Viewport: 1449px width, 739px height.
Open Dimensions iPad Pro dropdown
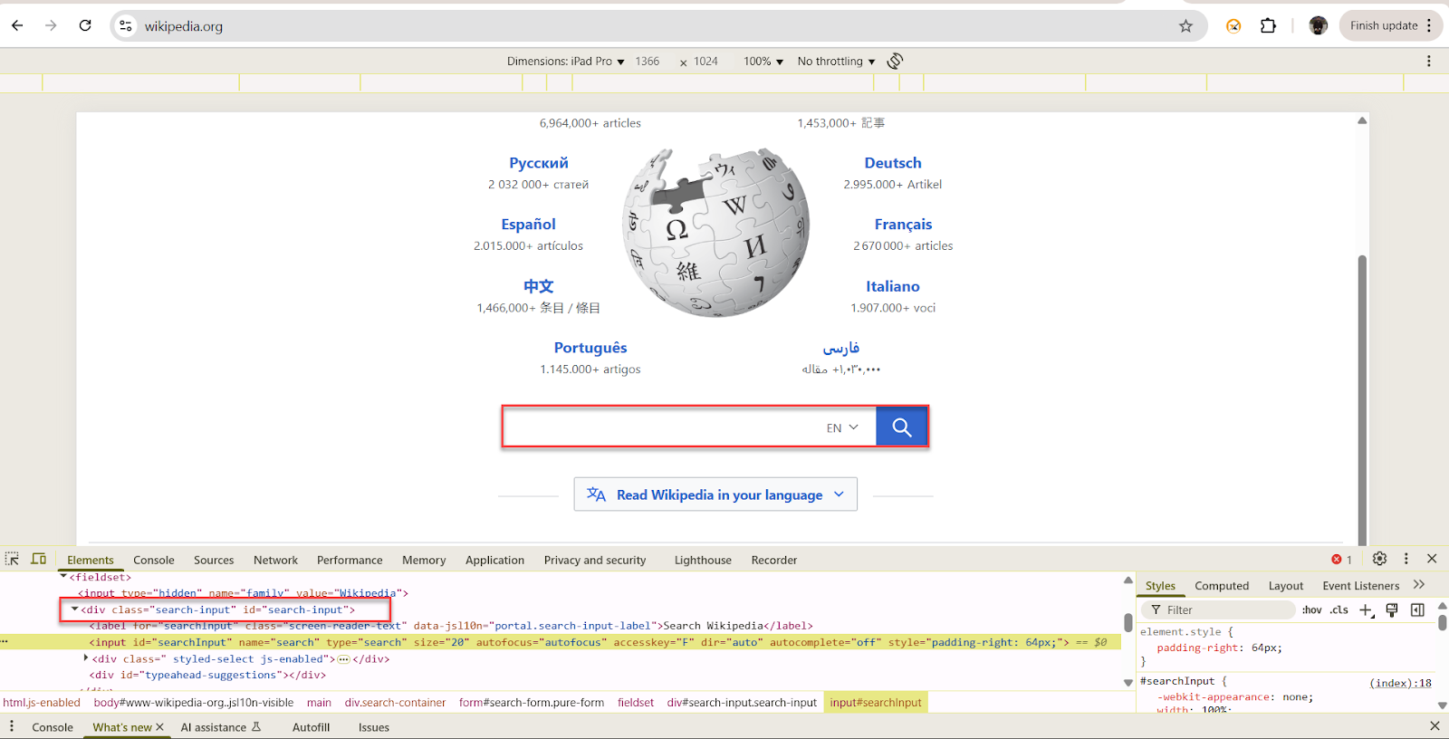565,62
